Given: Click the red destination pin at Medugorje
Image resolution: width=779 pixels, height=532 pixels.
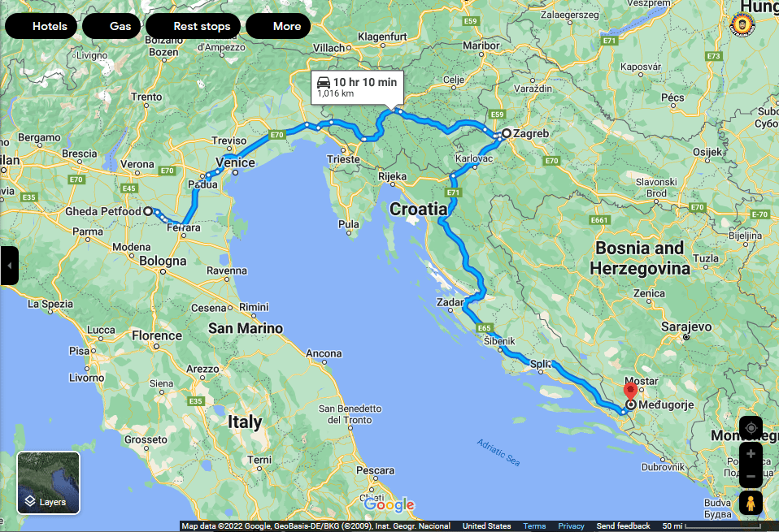Looking at the screenshot, I should (631, 391).
